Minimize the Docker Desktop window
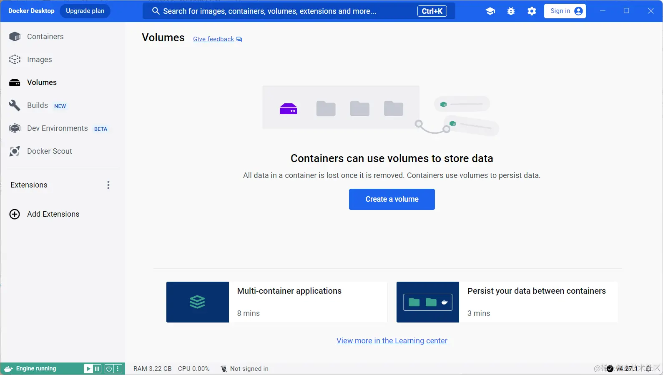Image resolution: width=663 pixels, height=375 pixels. (x=603, y=11)
